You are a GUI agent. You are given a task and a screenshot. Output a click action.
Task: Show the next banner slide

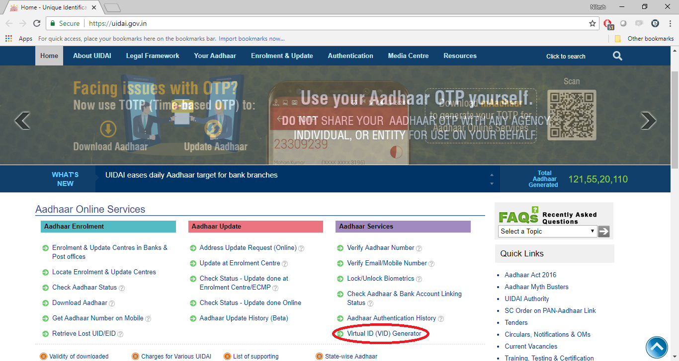pos(648,120)
